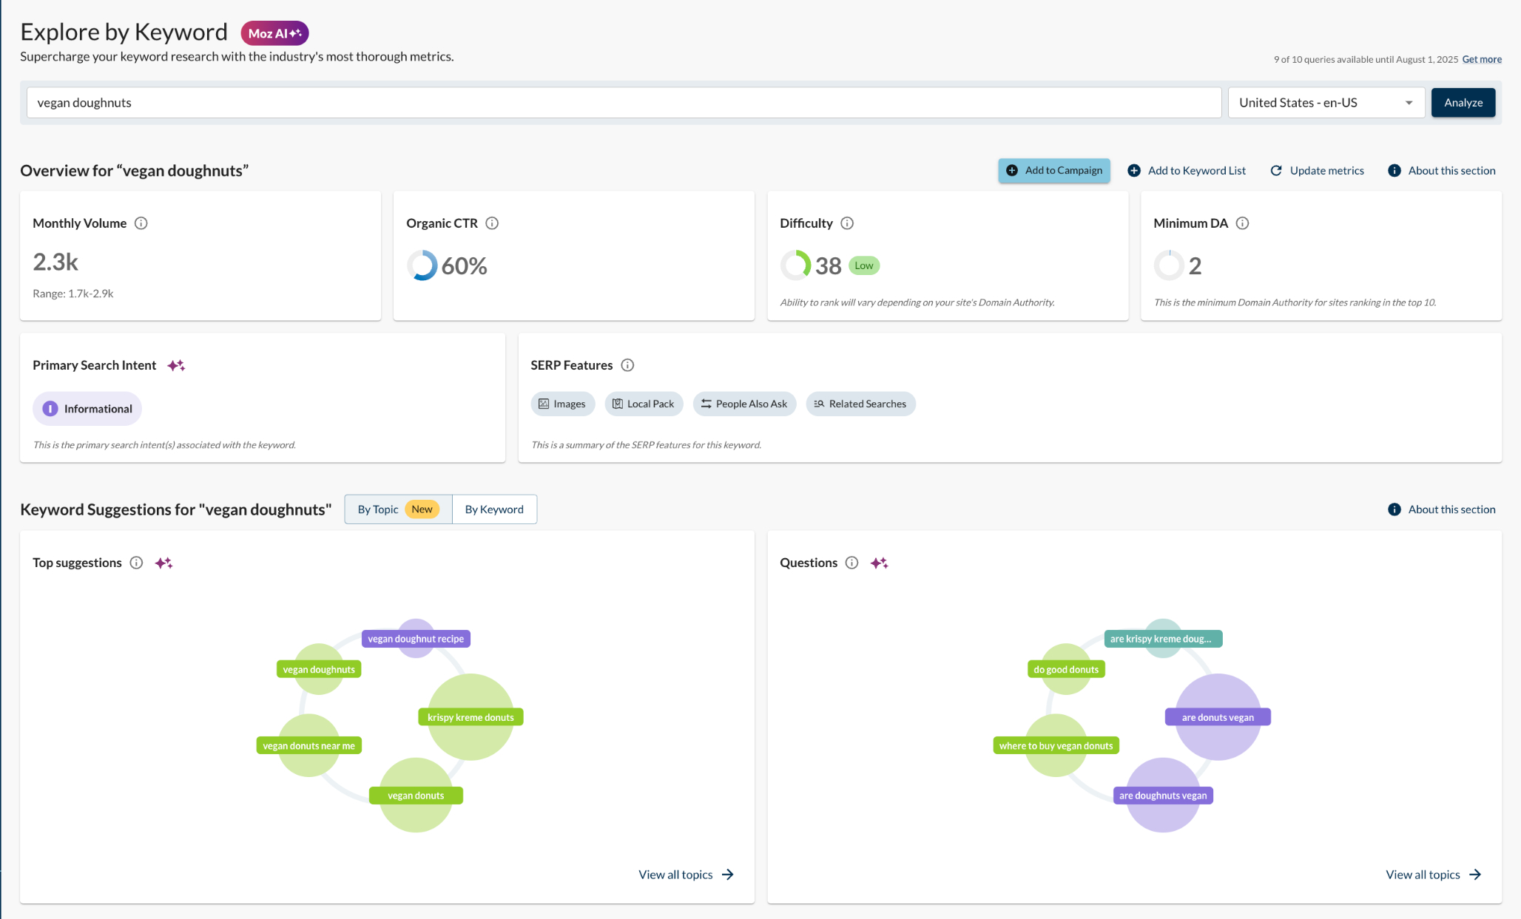Click the Questions info icon
This screenshot has height=919, width=1521.
(852, 563)
